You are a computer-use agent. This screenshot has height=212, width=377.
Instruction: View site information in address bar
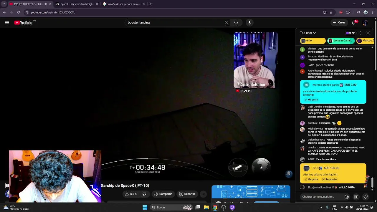tap(27, 12)
